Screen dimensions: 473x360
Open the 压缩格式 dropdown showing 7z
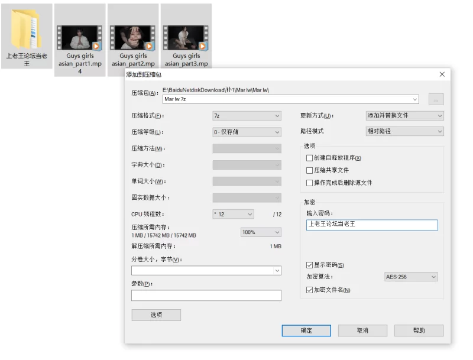pos(247,116)
